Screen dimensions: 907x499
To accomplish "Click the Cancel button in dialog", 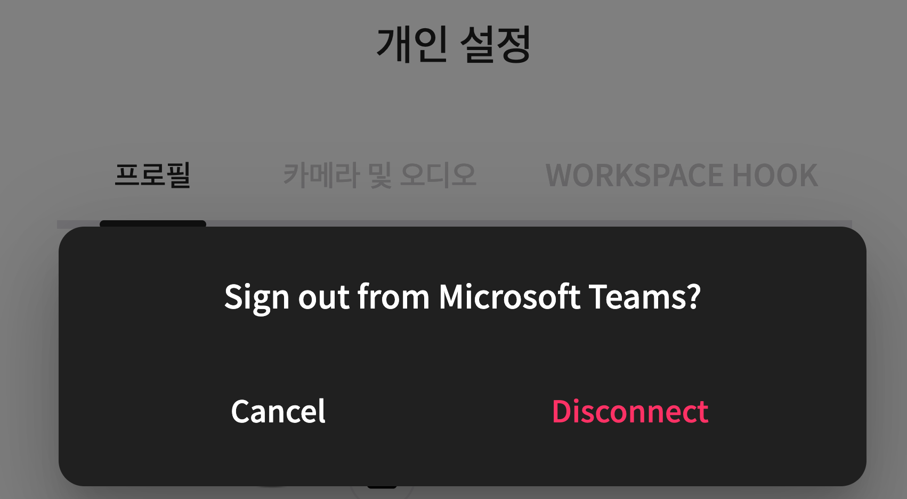I will (278, 411).
